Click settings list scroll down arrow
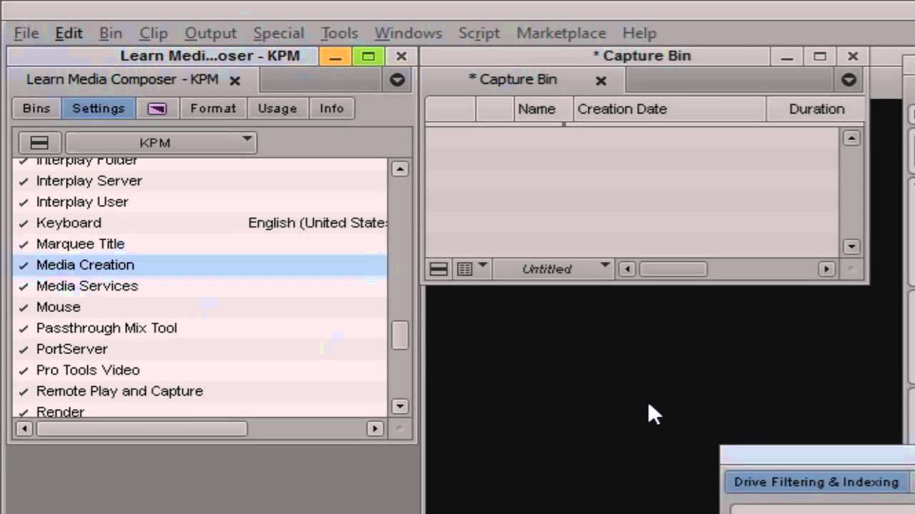 coord(400,406)
